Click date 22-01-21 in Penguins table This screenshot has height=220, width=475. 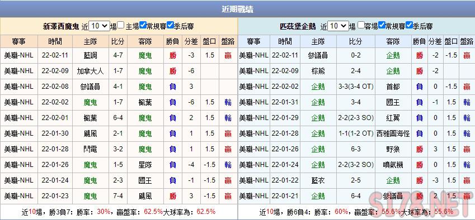285,196
